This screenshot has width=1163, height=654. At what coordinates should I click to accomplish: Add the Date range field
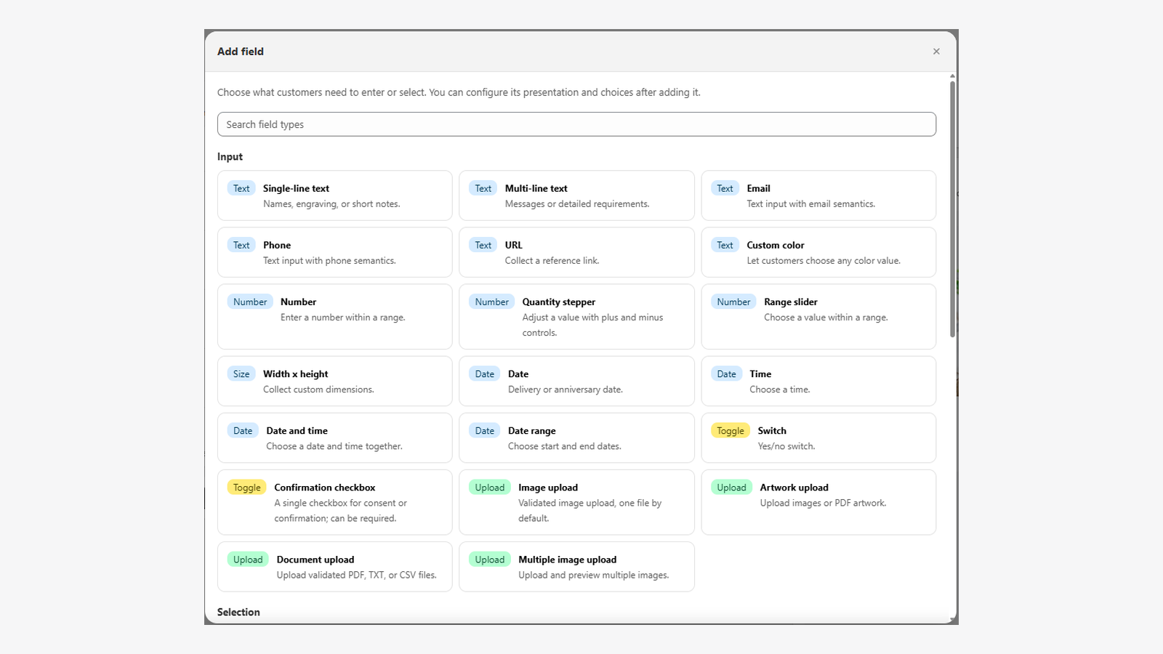pyautogui.click(x=576, y=437)
